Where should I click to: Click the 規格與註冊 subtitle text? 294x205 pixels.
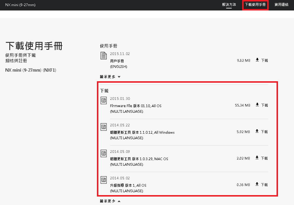click(x=16, y=61)
